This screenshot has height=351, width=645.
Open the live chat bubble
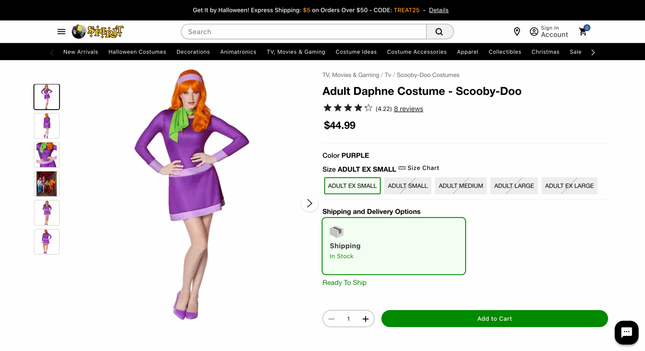(x=626, y=332)
